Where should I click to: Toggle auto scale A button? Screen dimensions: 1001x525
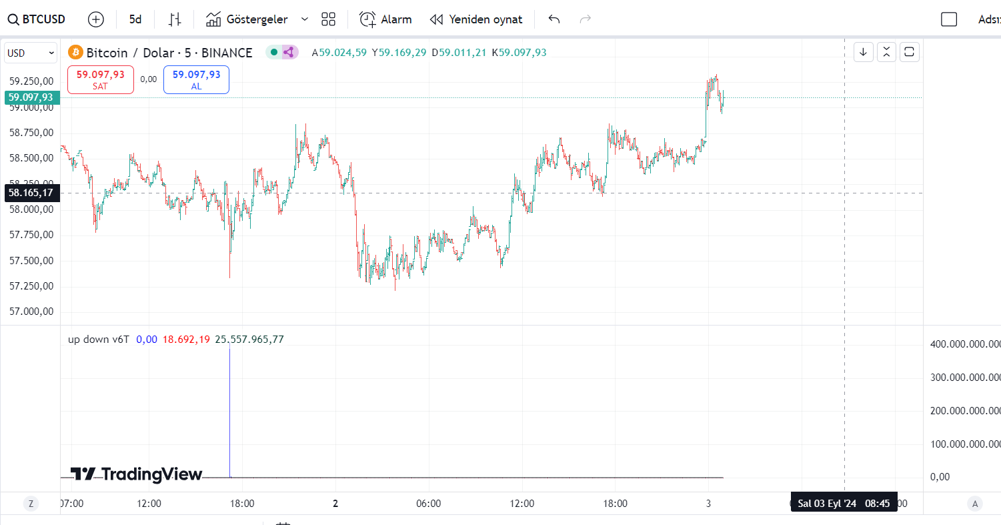pos(976,504)
